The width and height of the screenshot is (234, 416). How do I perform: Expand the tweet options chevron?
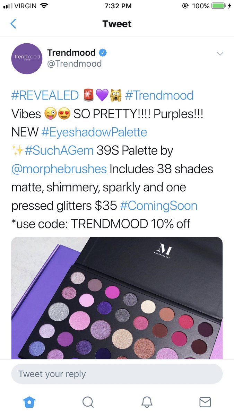(x=220, y=54)
